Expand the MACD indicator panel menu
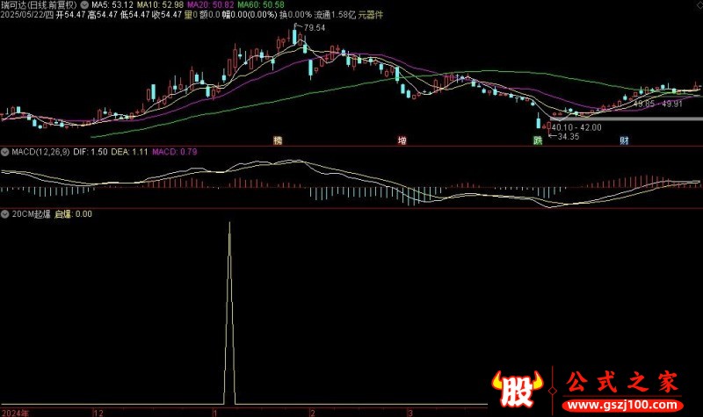The height and width of the screenshot is (417, 703). coord(6,152)
